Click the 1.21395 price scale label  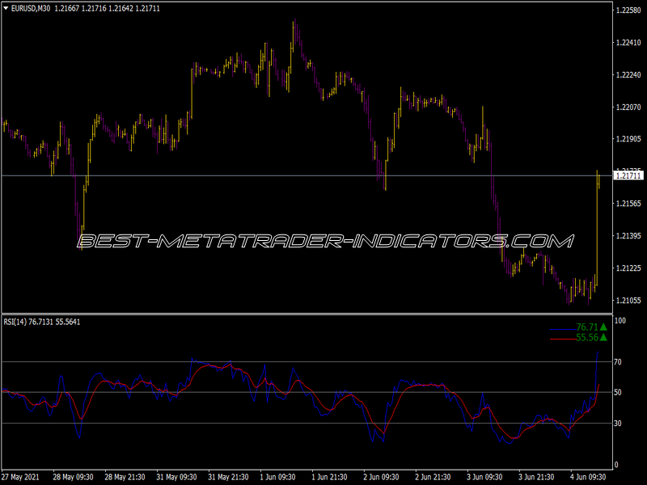[628, 236]
